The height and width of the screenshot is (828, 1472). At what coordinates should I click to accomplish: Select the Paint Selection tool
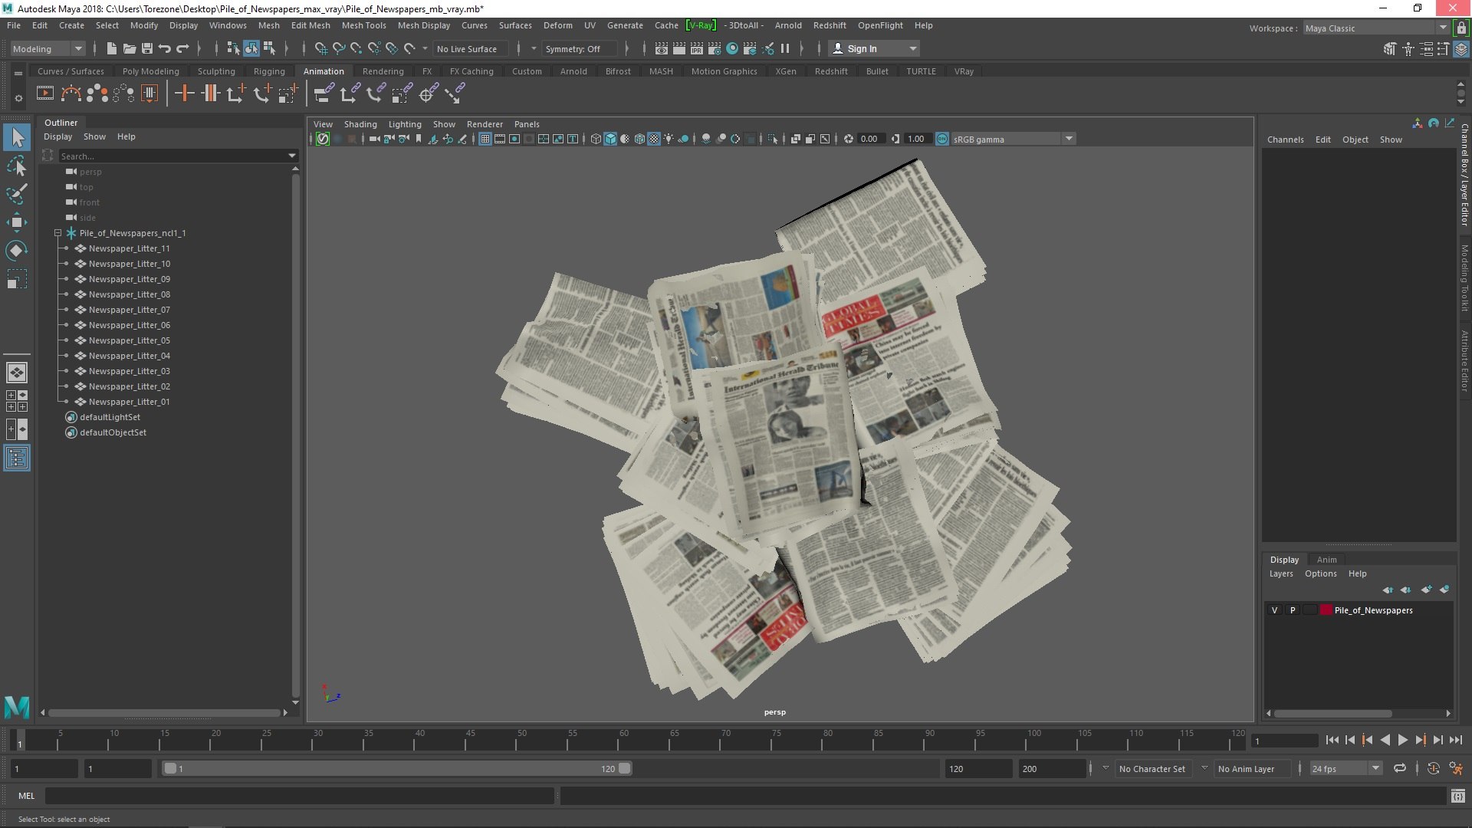point(17,194)
